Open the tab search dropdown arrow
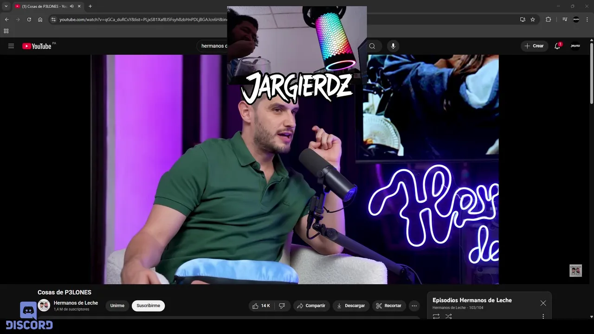The width and height of the screenshot is (594, 334). (6, 6)
